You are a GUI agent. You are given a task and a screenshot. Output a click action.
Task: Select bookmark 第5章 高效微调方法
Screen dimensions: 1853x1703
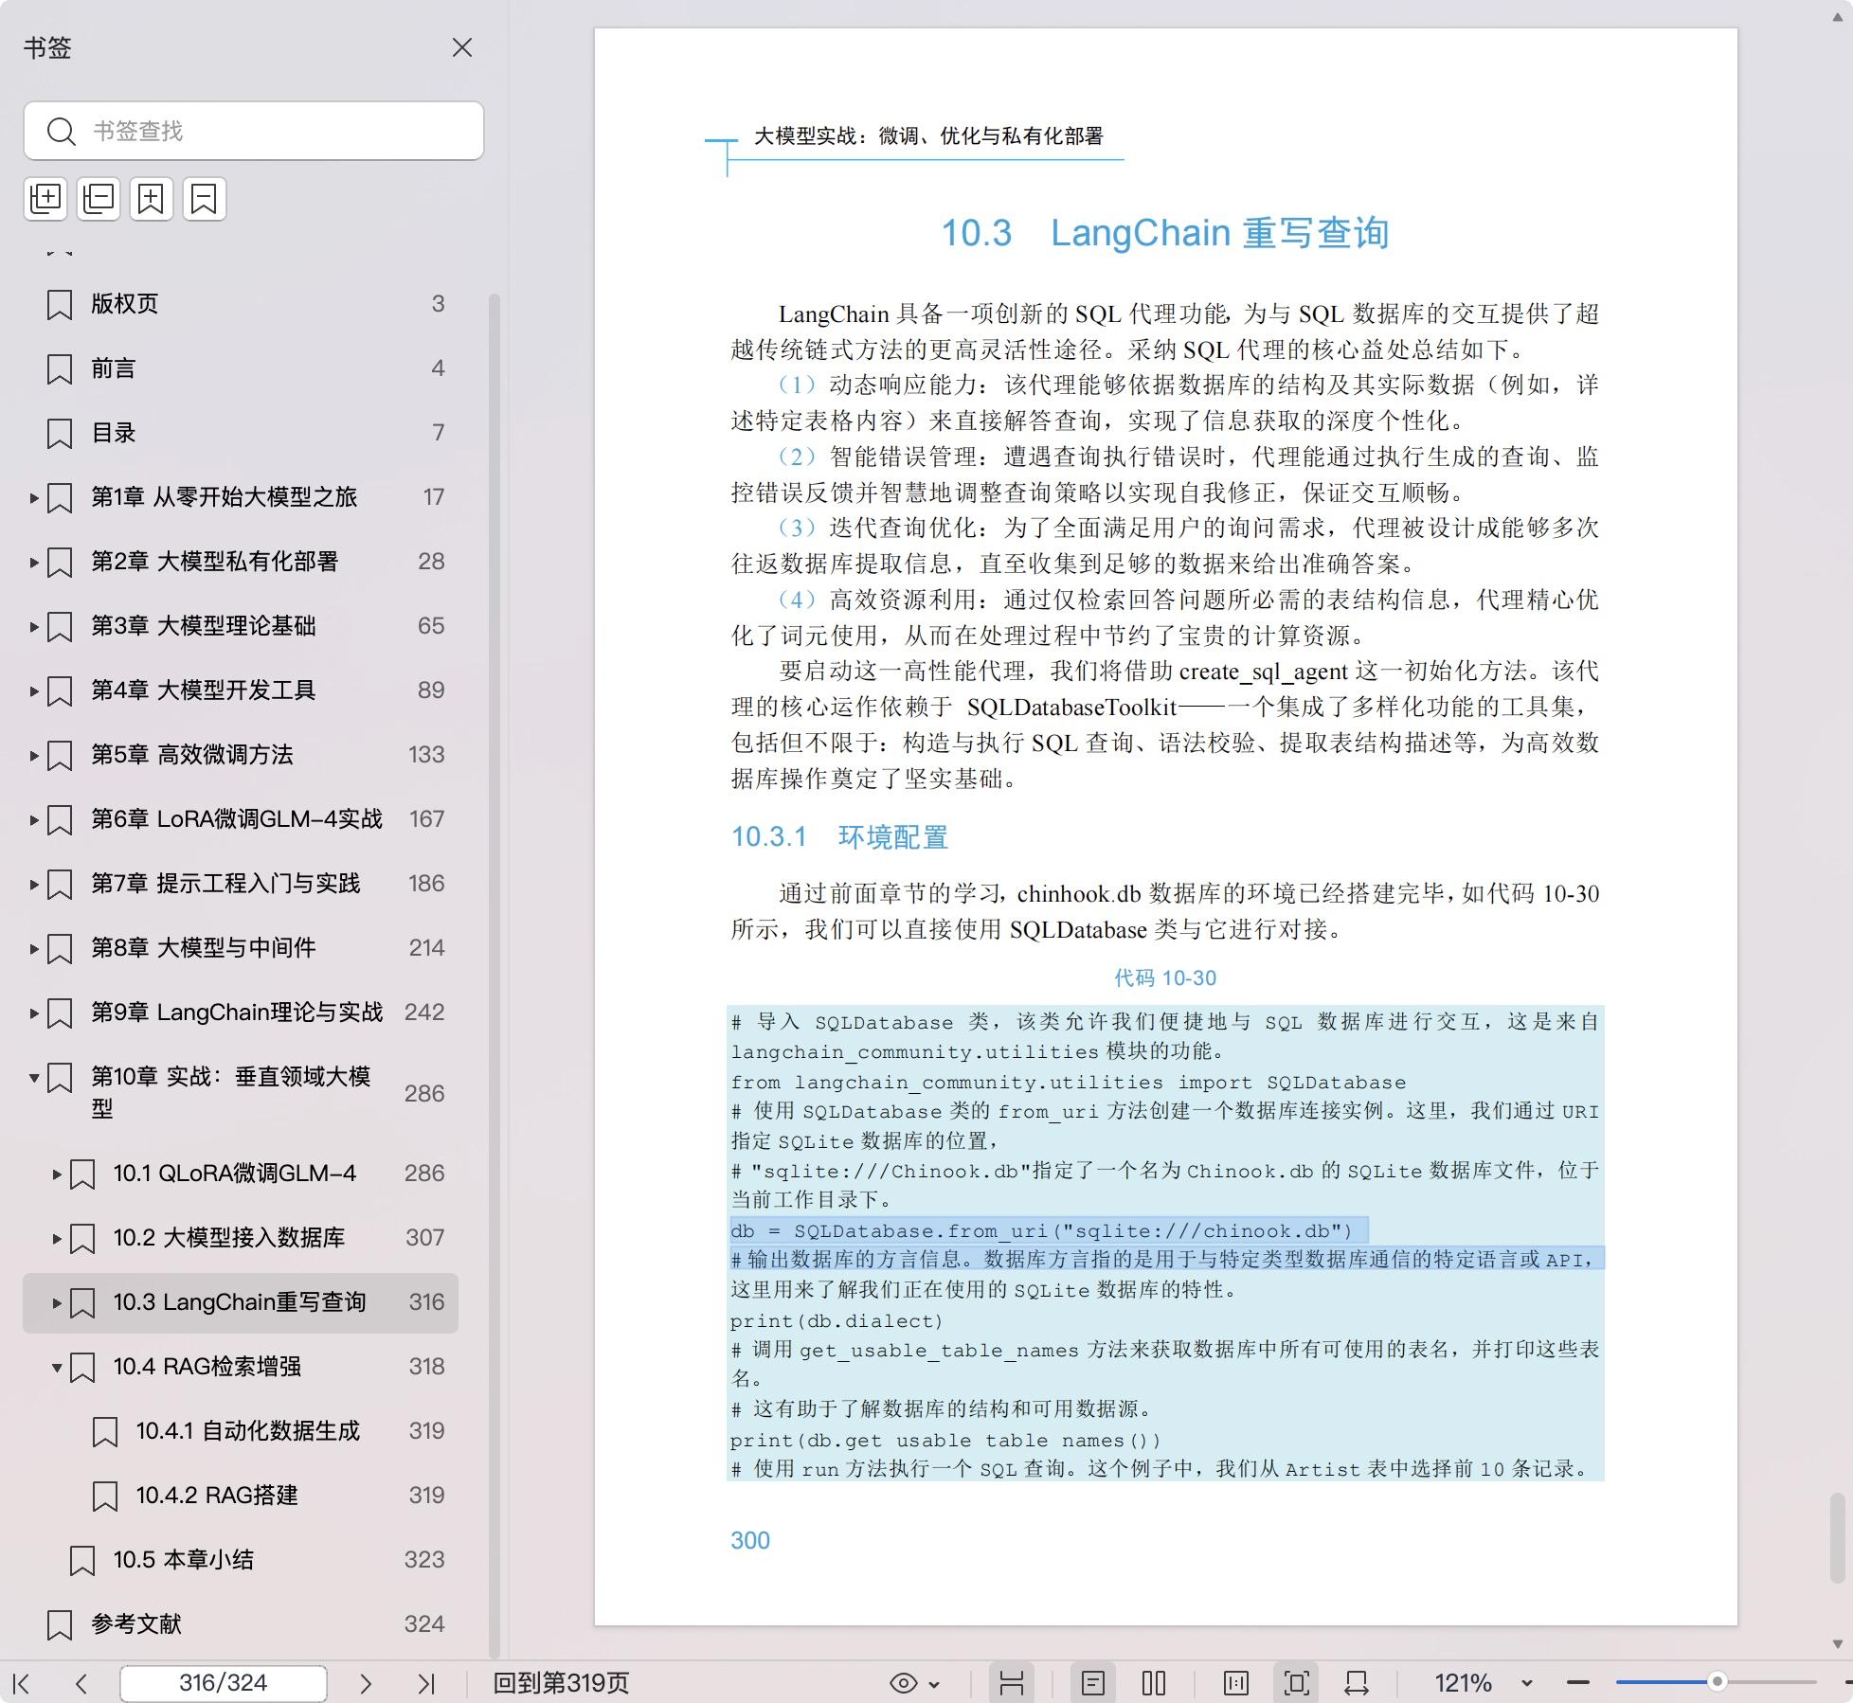pos(192,755)
